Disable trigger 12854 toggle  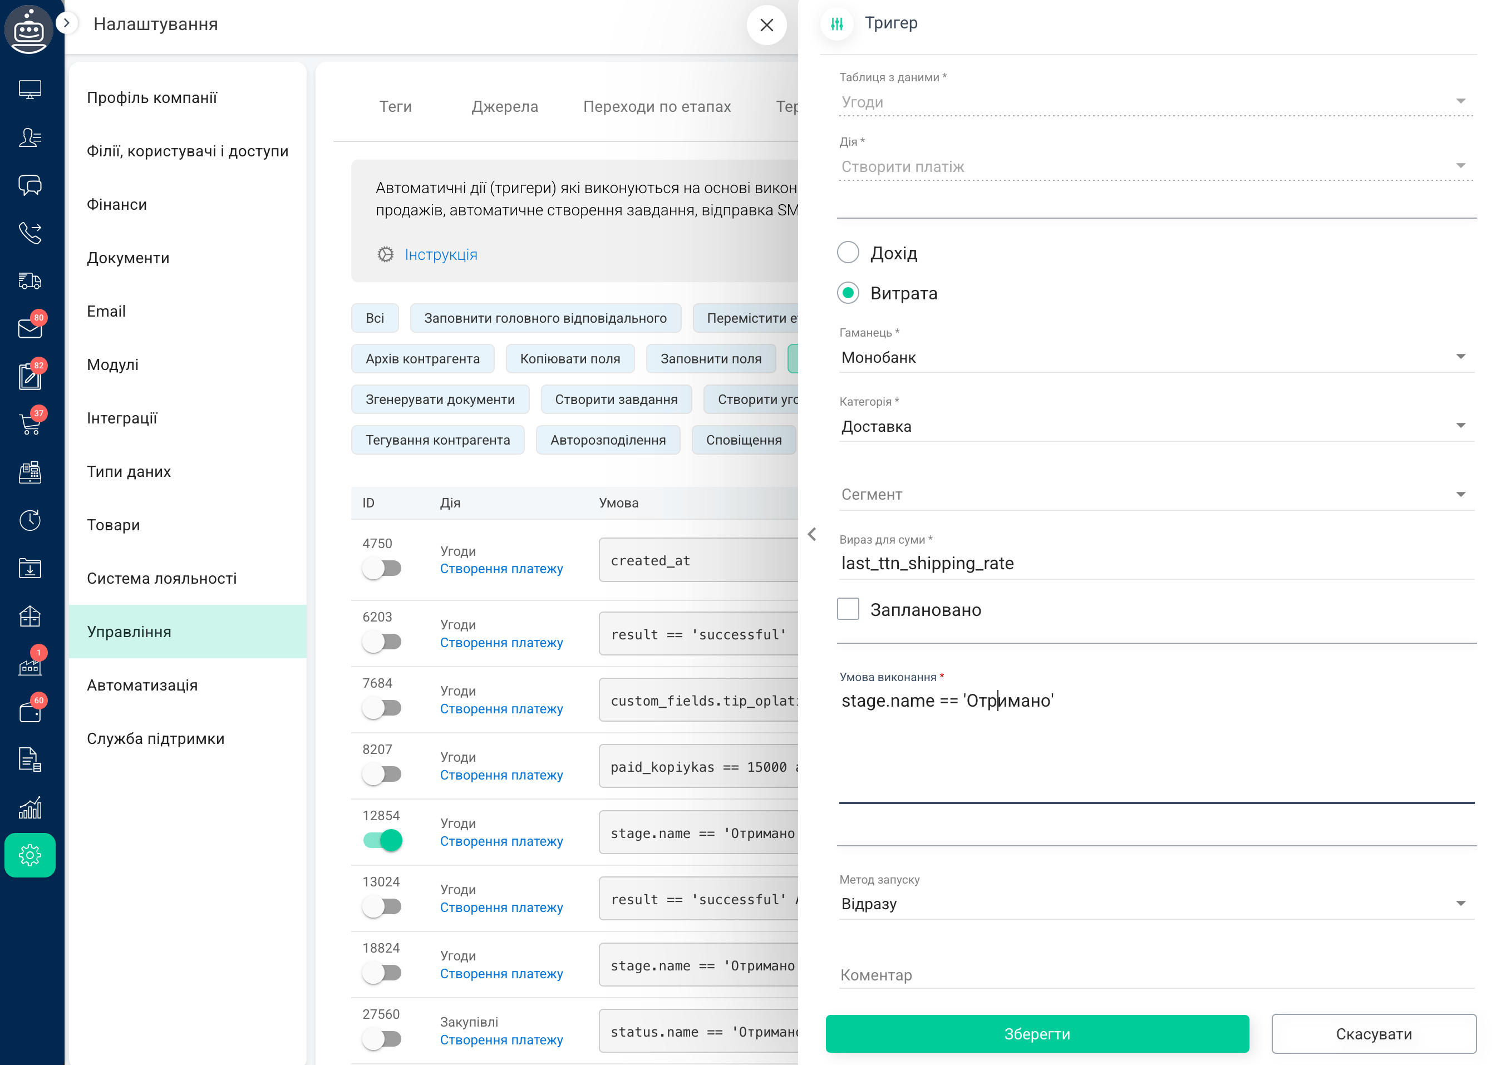(382, 840)
